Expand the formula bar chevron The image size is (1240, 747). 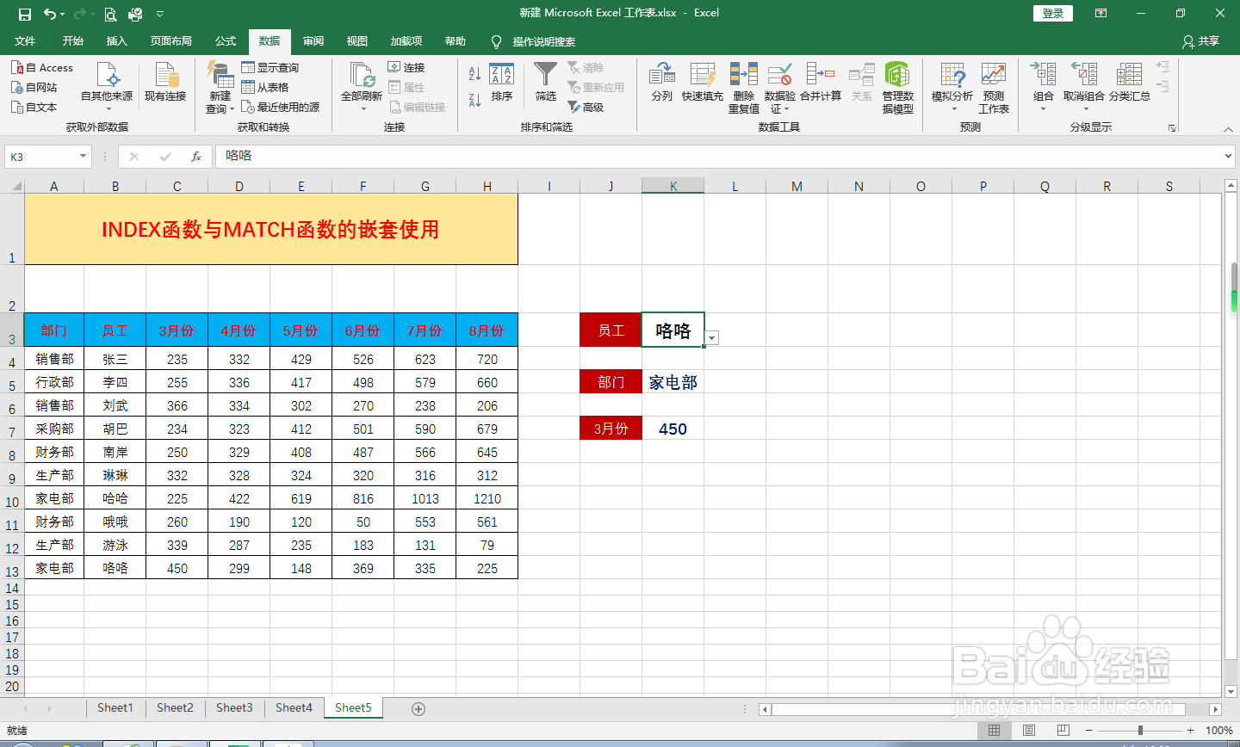coord(1228,157)
